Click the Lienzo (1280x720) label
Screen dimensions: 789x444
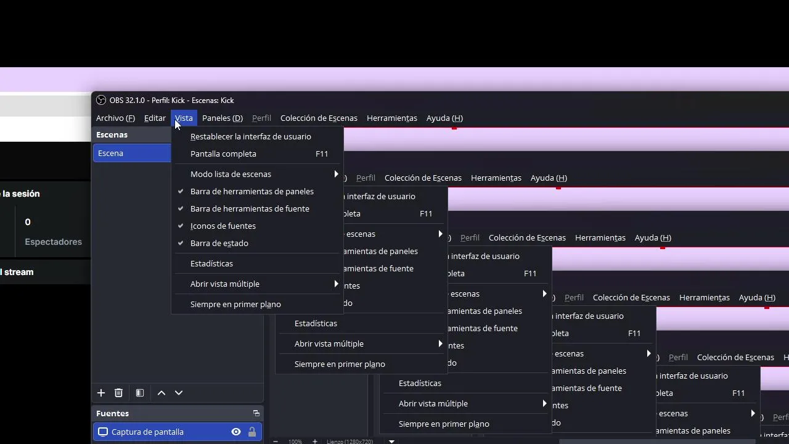(x=350, y=442)
